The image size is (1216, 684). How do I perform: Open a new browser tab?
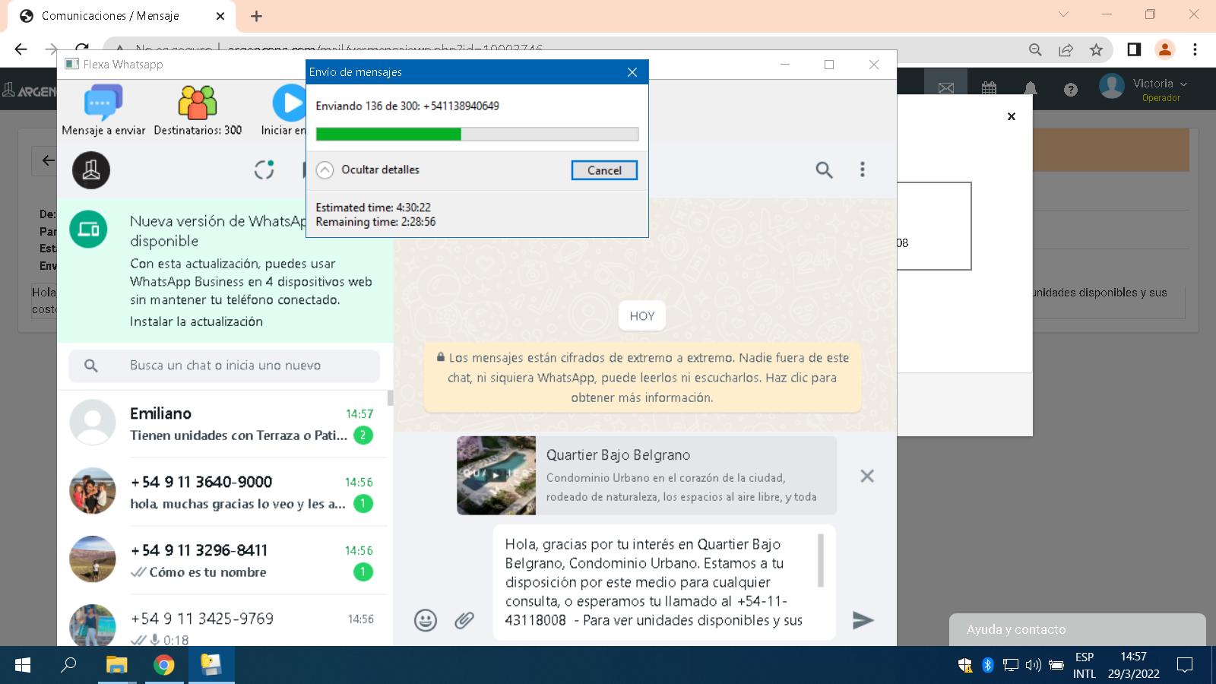pyautogui.click(x=257, y=16)
